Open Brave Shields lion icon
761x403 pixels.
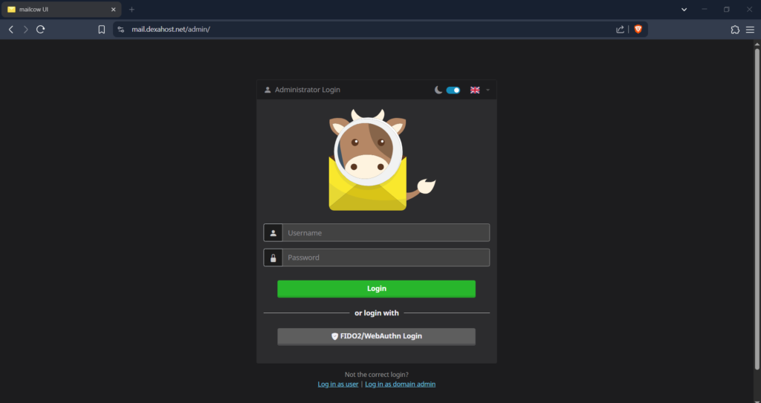coord(638,30)
